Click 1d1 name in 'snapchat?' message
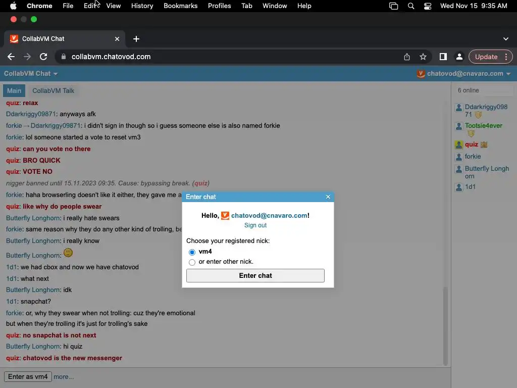The width and height of the screenshot is (517, 388). pos(11,302)
